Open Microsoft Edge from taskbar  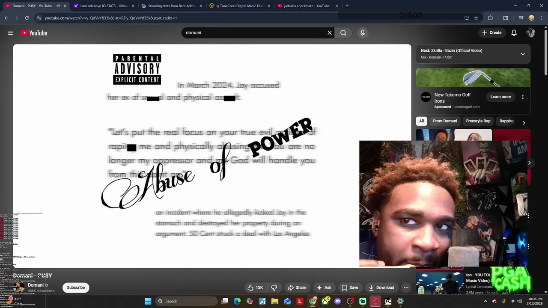pyautogui.click(x=237, y=301)
